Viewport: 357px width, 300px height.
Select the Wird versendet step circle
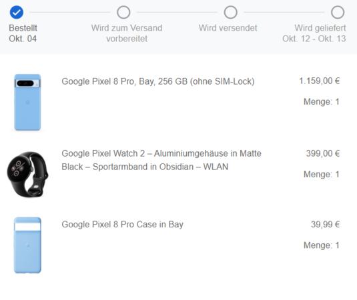231,12
